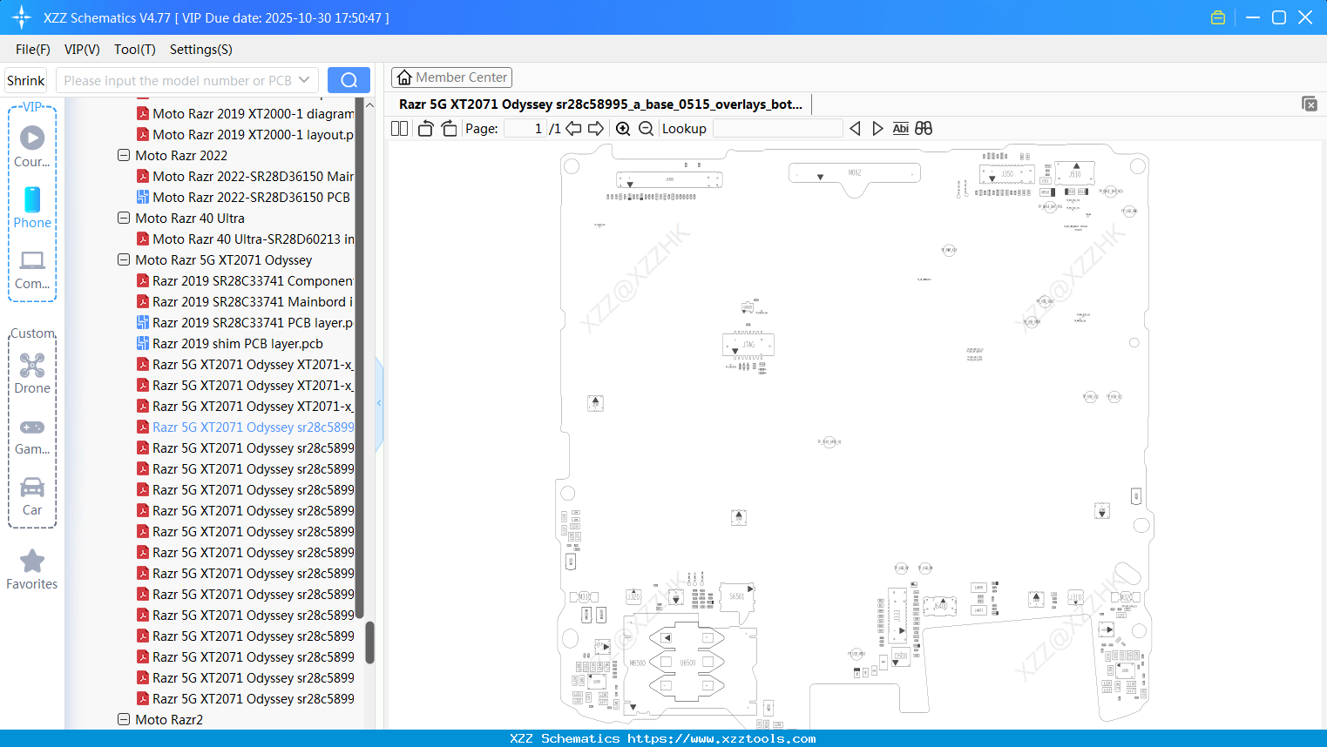Screen dimensions: 1327x747
Task: Open Razr 2019 SR28C33741 Mainbord file
Action: (253, 302)
